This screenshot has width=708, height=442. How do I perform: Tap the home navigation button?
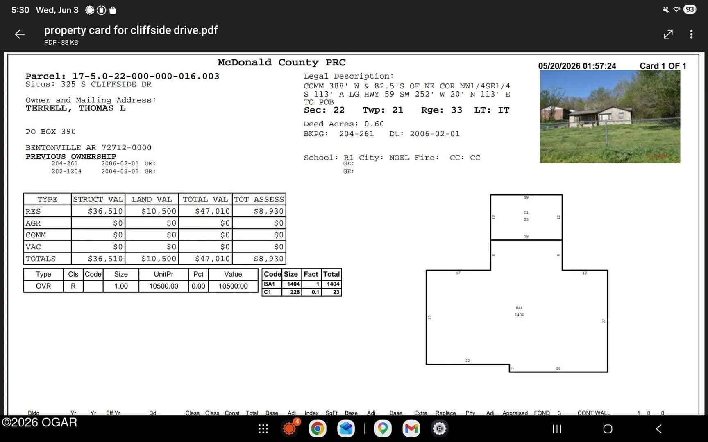pos(608,429)
